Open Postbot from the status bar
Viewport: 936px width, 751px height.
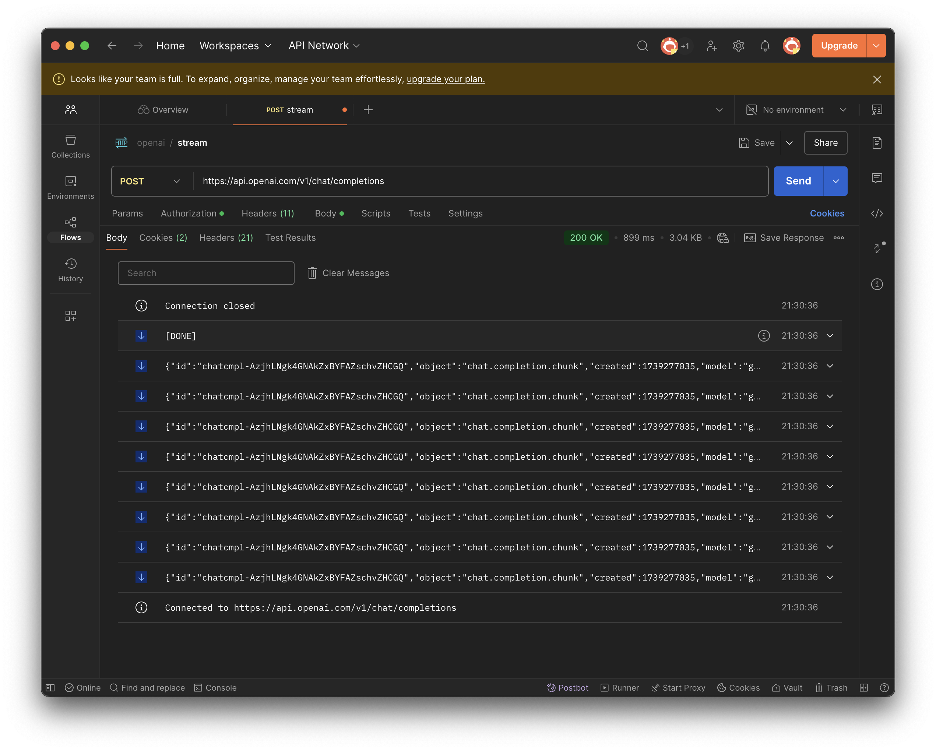567,688
